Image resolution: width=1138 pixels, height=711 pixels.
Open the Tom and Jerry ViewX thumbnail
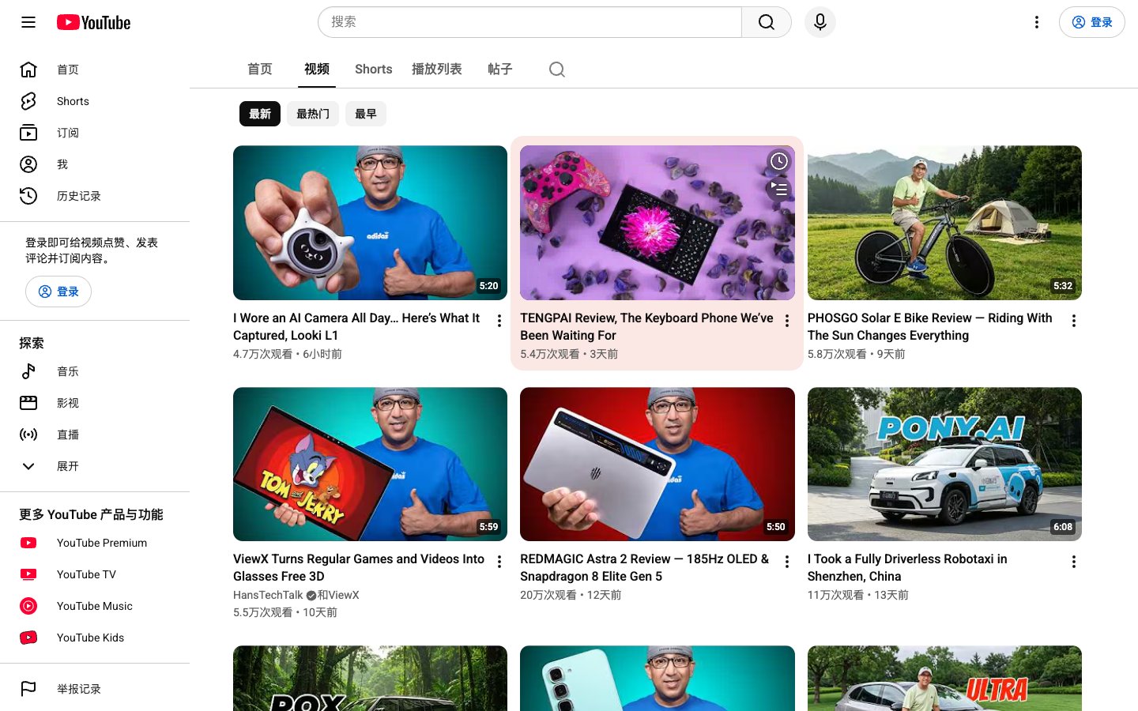370,465
